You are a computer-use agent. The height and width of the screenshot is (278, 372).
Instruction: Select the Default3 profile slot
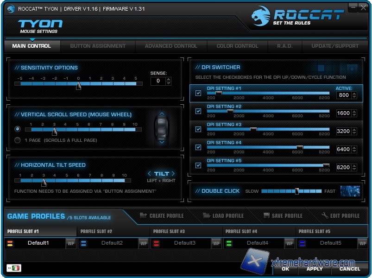pos(184,243)
